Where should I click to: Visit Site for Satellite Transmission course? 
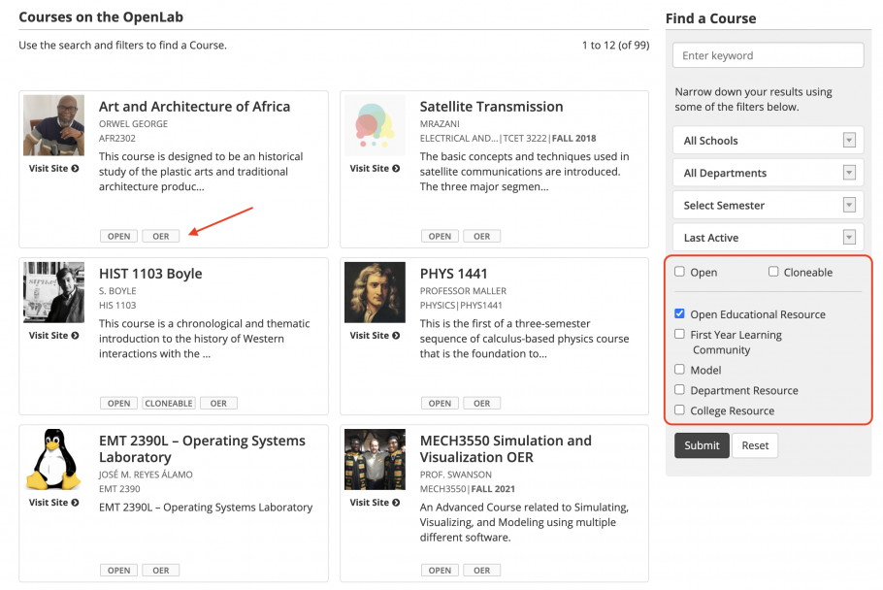coord(376,168)
